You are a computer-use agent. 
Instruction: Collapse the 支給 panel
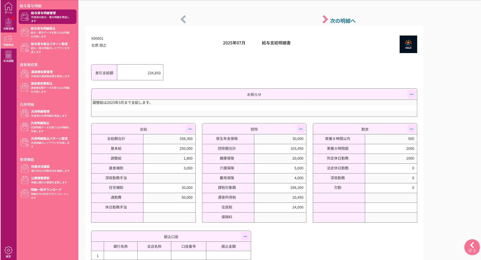tap(190, 128)
